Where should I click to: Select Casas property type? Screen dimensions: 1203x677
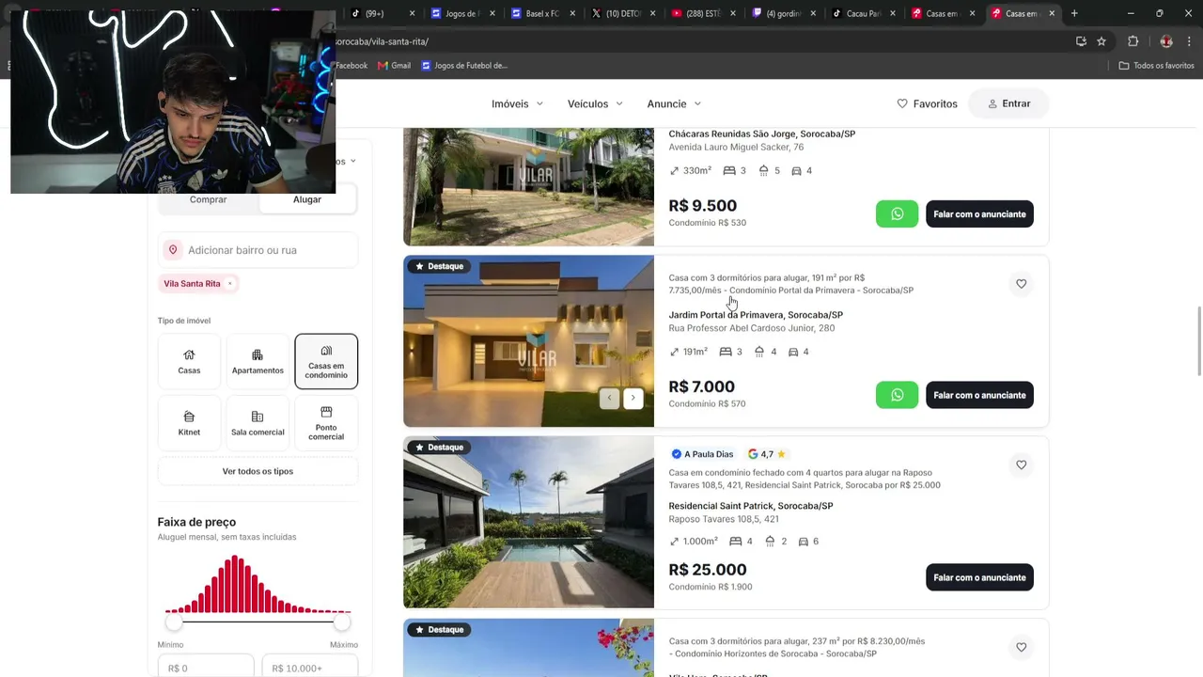click(189, 361)
